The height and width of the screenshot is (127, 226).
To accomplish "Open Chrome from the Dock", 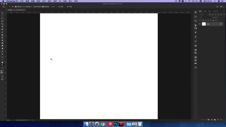I will point(103,124).
